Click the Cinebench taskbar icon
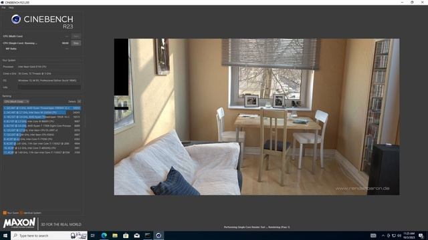428x240 pixels. (x=158, y=235)
